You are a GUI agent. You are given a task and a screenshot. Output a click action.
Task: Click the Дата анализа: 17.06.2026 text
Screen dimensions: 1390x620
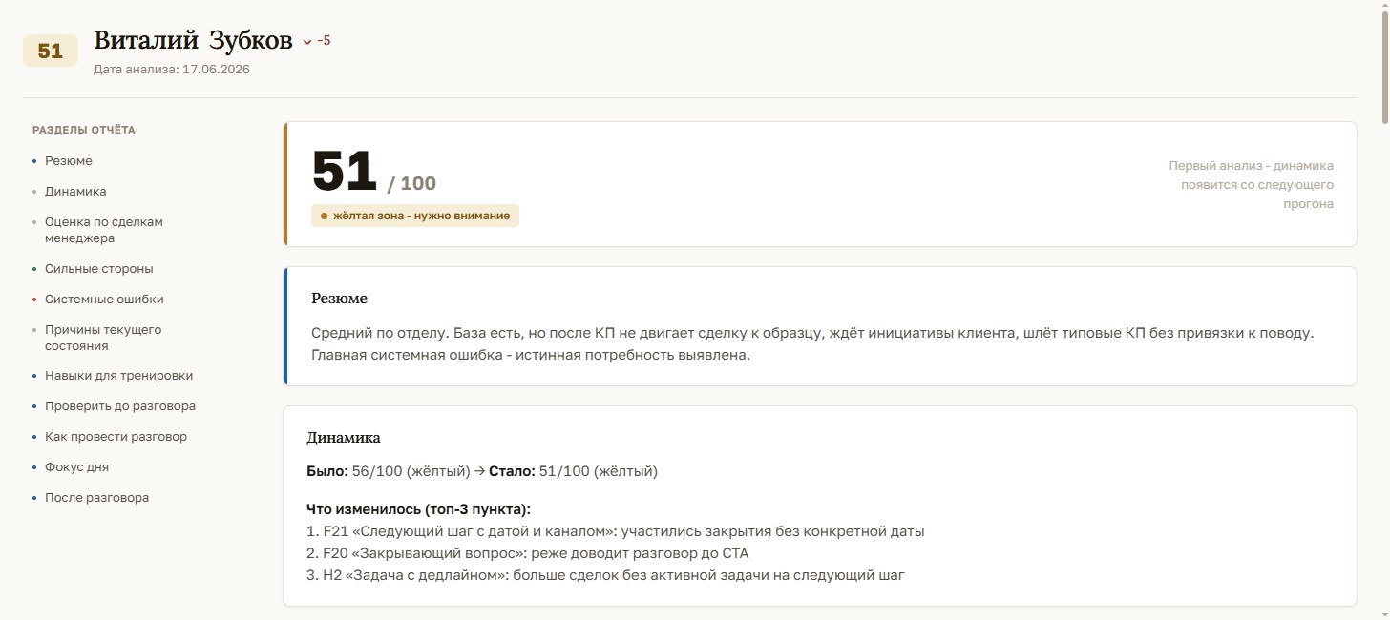click(x=172, y=70)
